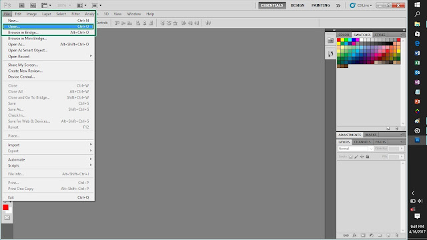Switch to the Paths tab
This screenshot has width=427, height=240.
380,142
